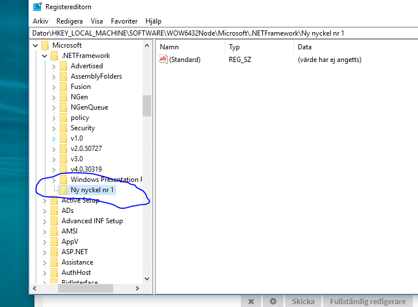Select the policy folder icon
The width and height of the screenshot is (418, 307).
(63, 118)
